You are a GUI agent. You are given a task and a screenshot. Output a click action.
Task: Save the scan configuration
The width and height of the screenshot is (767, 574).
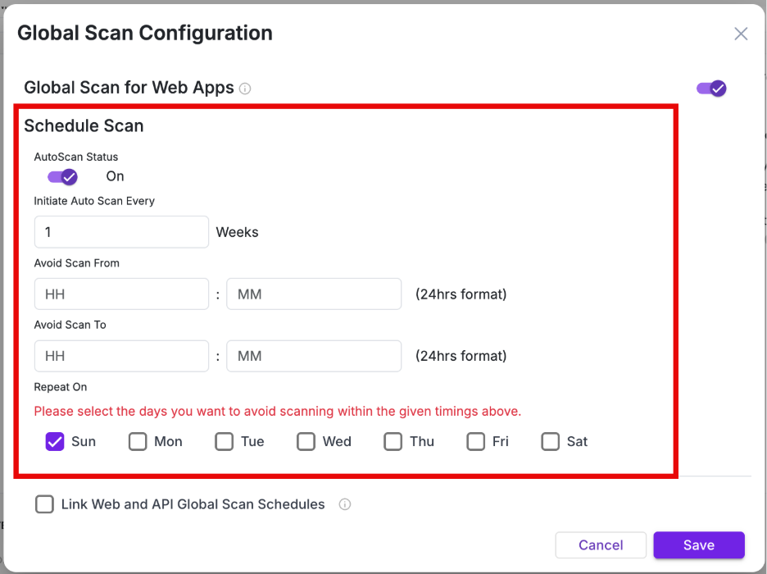(699, 545)
